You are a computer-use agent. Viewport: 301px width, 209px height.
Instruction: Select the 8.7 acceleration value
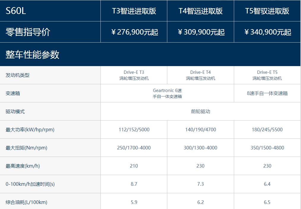pos(134,184)
